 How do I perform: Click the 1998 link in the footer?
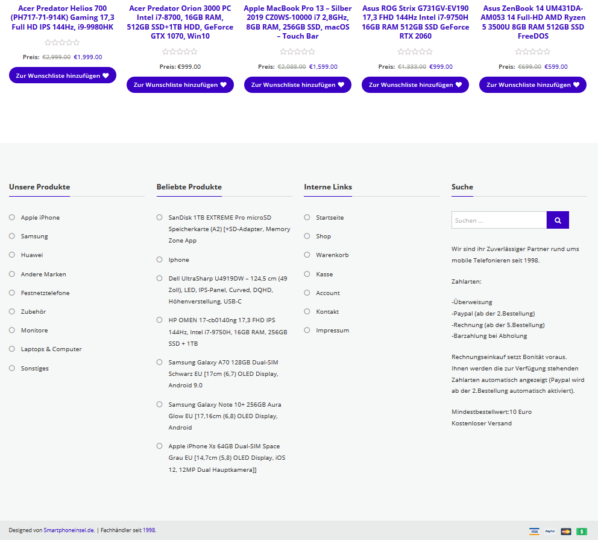tap(149, 530)
